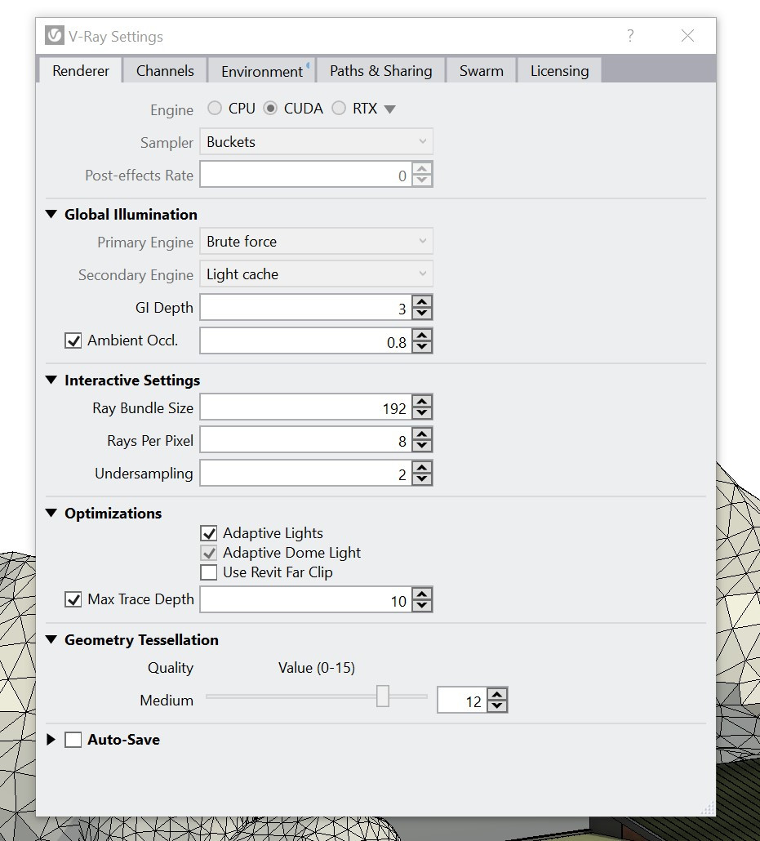Enable the Auto-Save checkbox
This screenshot has height=841, width=760.
point(73,740)
